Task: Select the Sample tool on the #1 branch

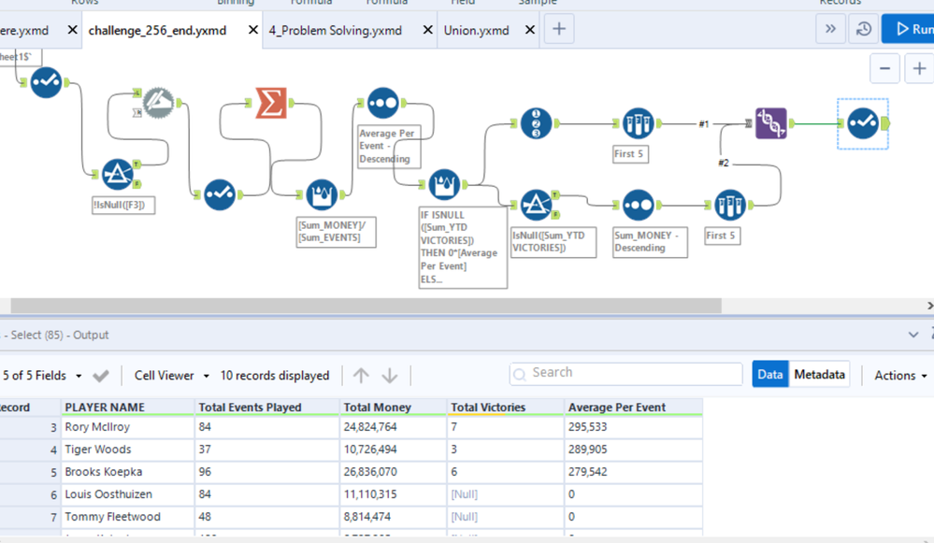Action: [638, 123]
